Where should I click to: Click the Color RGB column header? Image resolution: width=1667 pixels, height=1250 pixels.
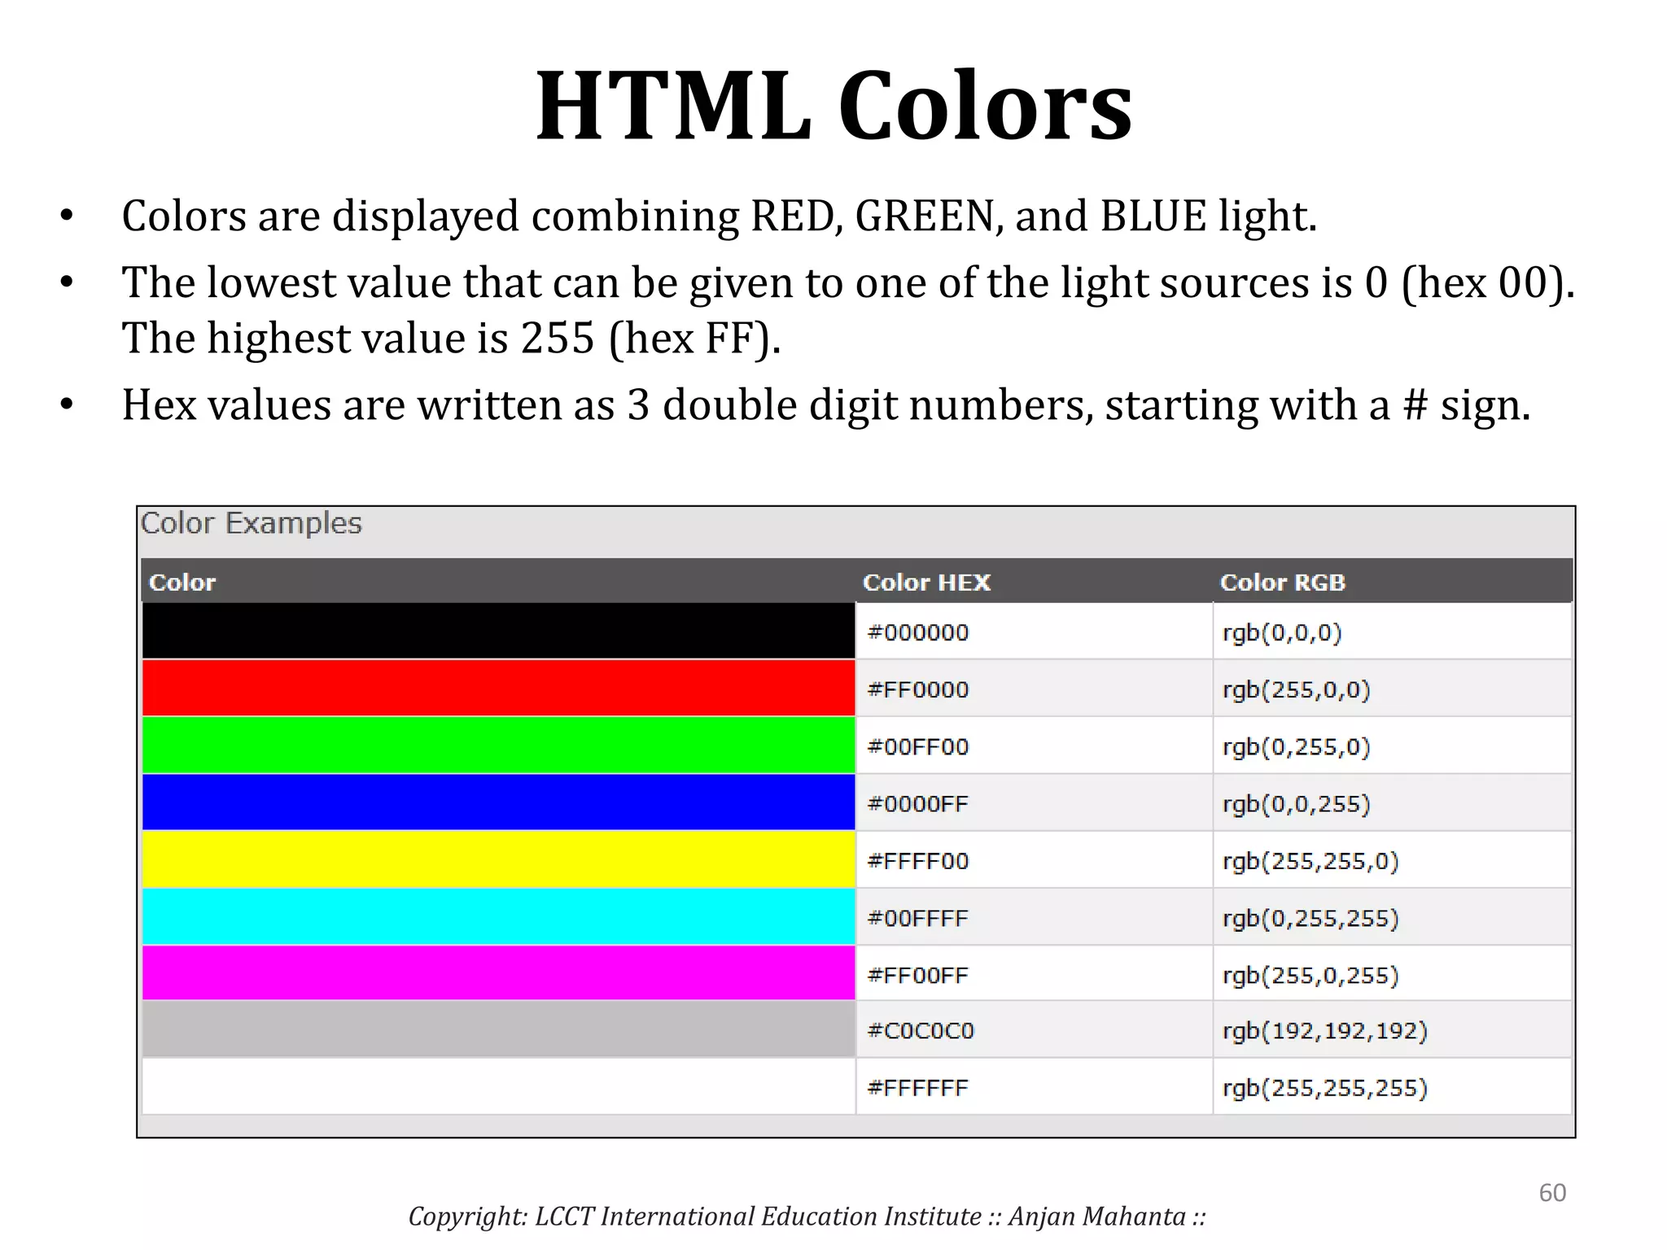pos(1283,583)
